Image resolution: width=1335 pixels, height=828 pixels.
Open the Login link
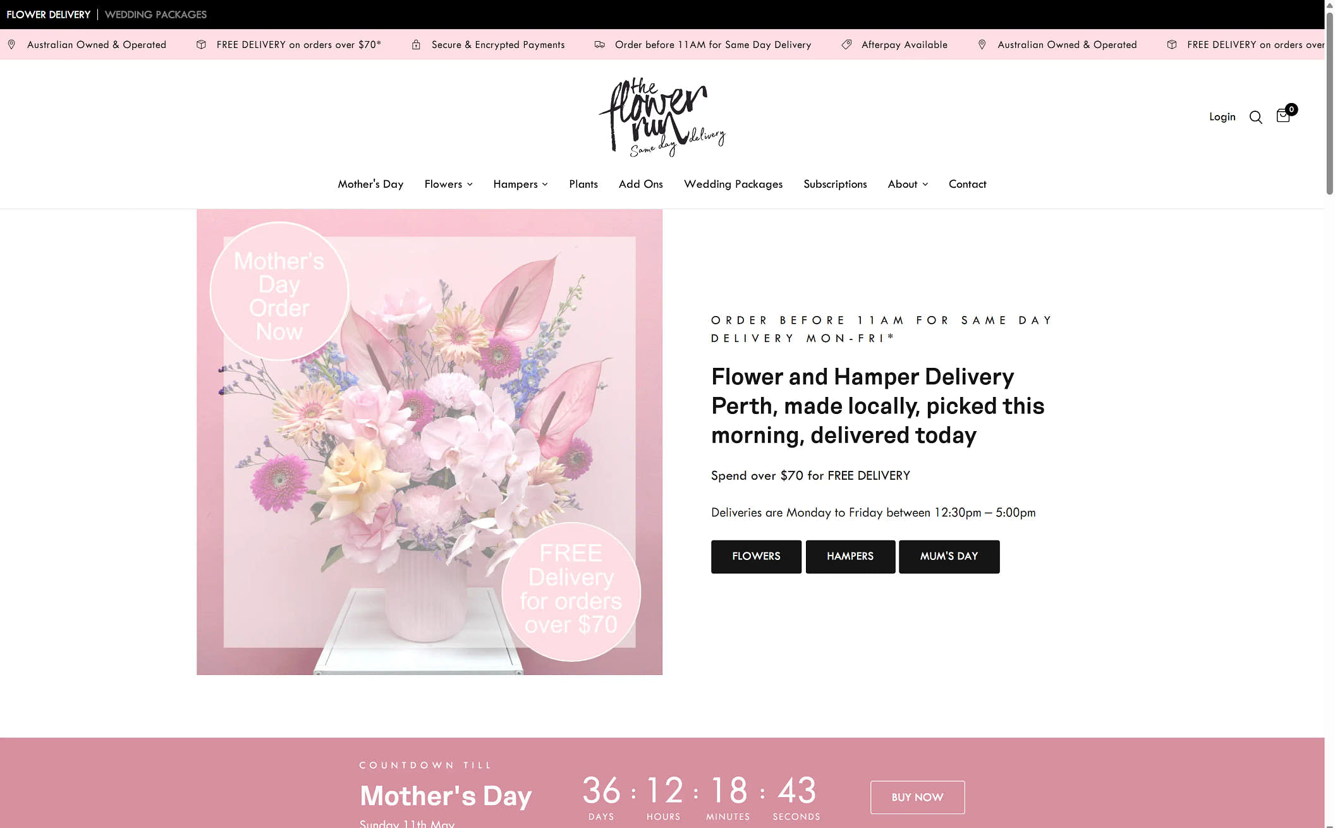1222,117
